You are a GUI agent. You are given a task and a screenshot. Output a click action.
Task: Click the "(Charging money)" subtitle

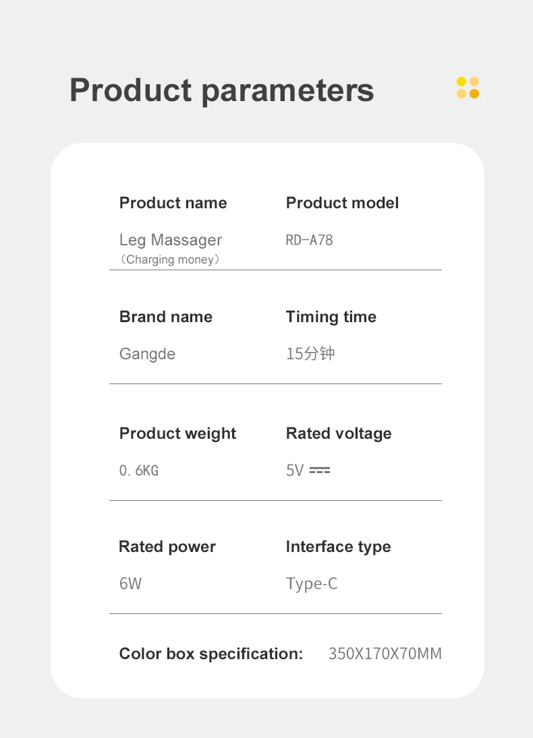pos(170,259)
